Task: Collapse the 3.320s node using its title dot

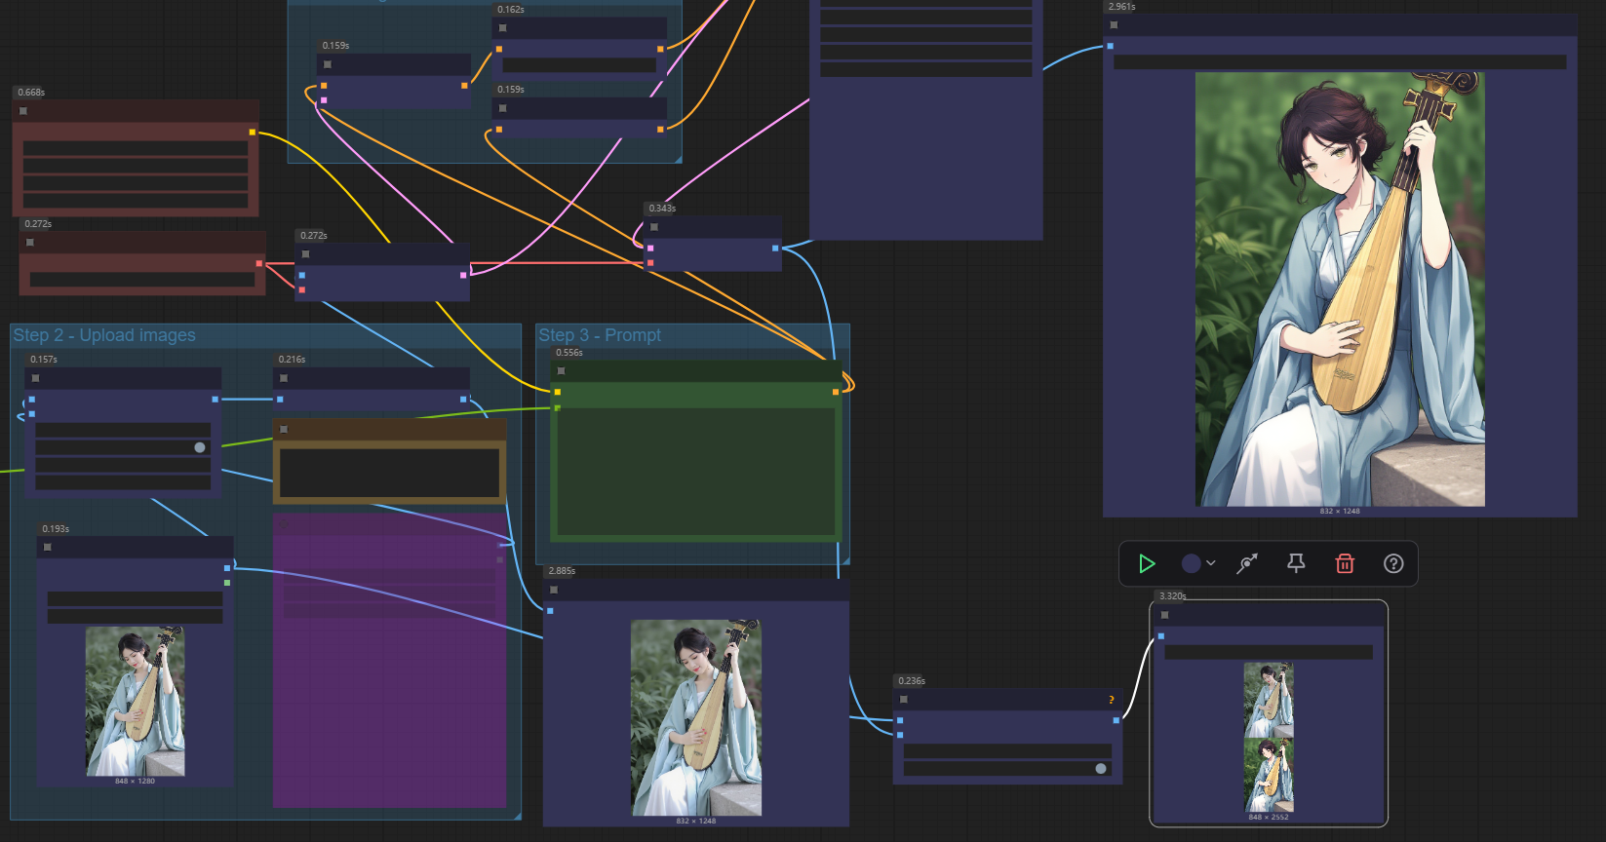Action: pos(1164,615)
